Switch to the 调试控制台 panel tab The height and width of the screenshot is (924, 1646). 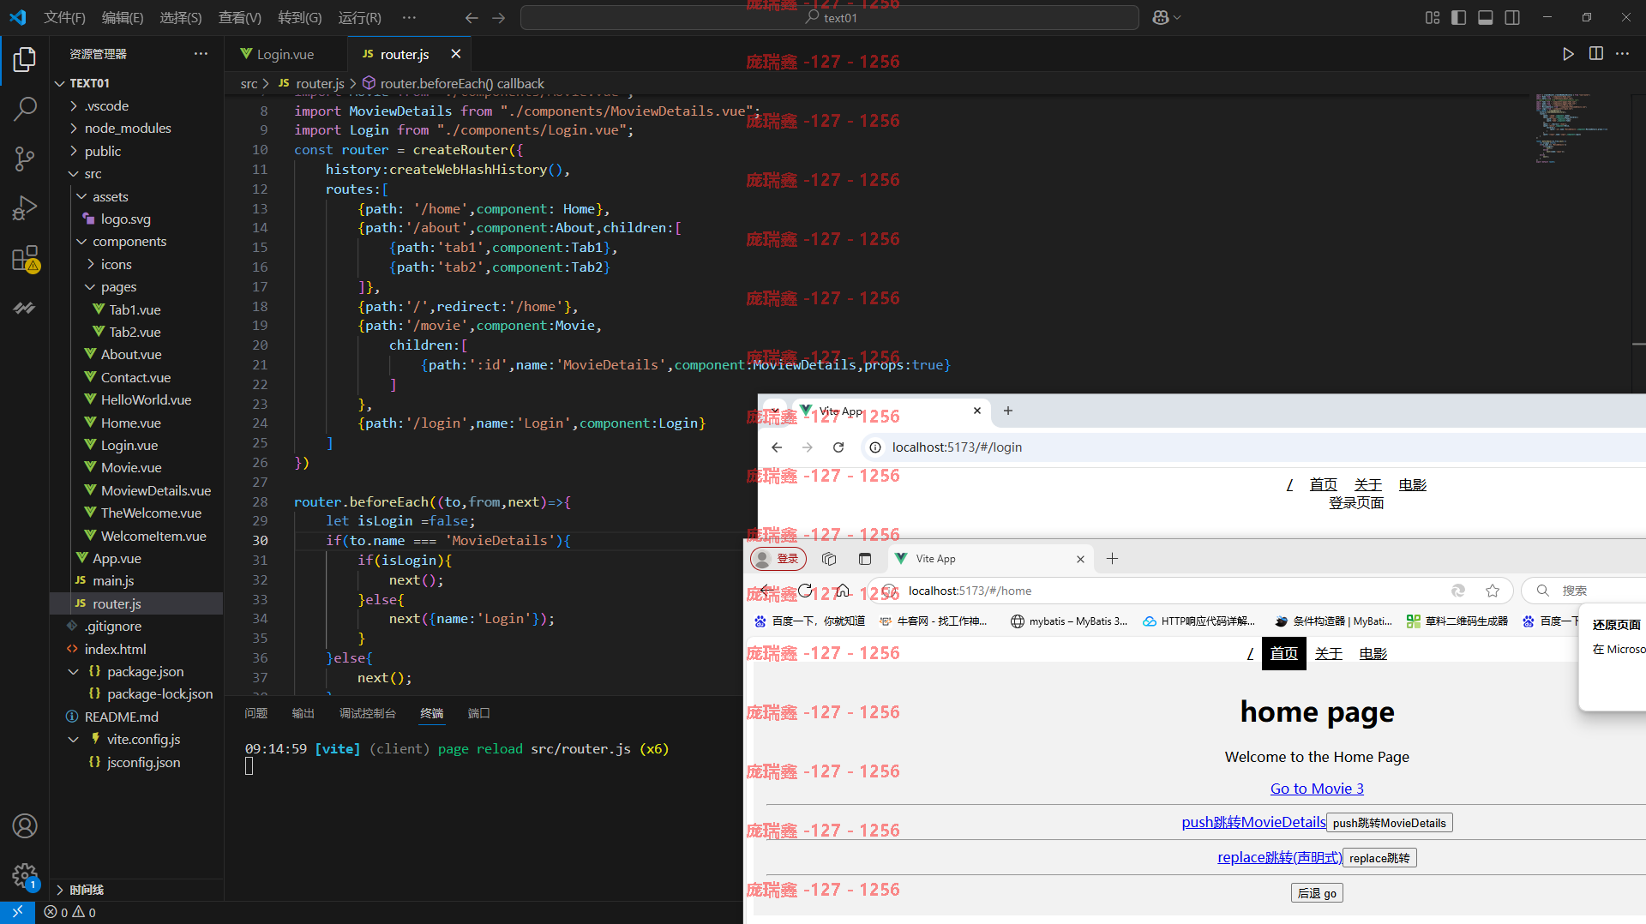367,713
